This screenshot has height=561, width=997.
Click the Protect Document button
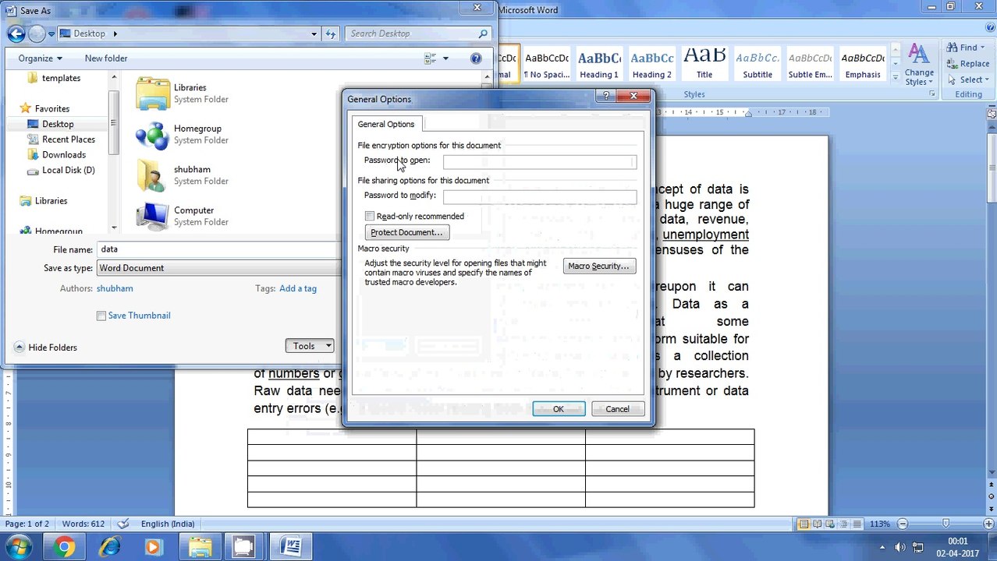click(x=406, y=232)
